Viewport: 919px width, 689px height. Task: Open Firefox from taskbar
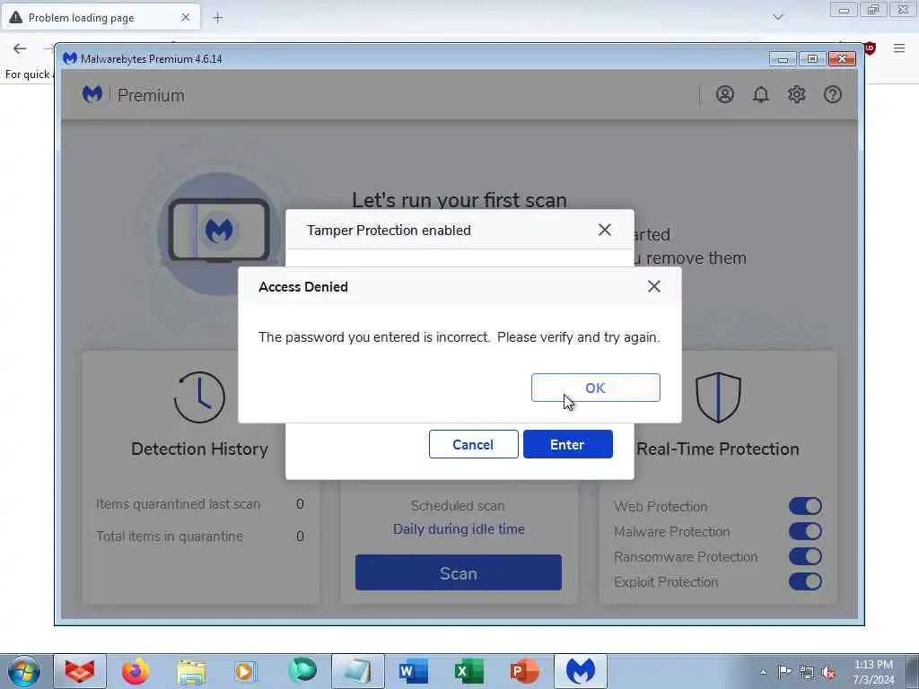pyautogui.click(x=136, y=671)
